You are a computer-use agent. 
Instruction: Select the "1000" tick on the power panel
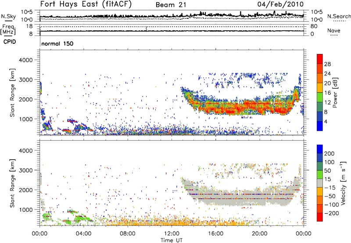(26, 119)
